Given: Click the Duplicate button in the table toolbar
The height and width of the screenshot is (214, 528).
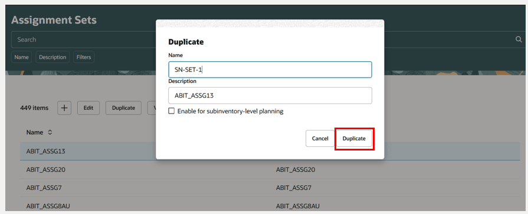Looking at the screenshot, I should click(x=123, y=108).
